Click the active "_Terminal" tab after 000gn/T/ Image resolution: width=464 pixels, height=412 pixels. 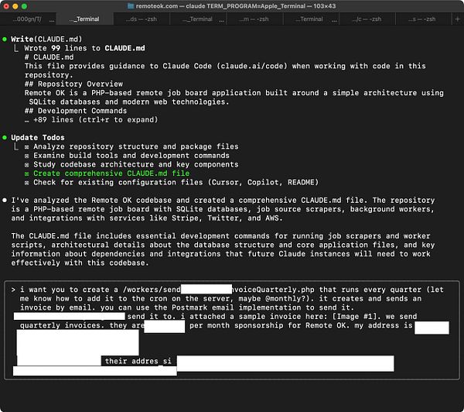pos(84,19)
